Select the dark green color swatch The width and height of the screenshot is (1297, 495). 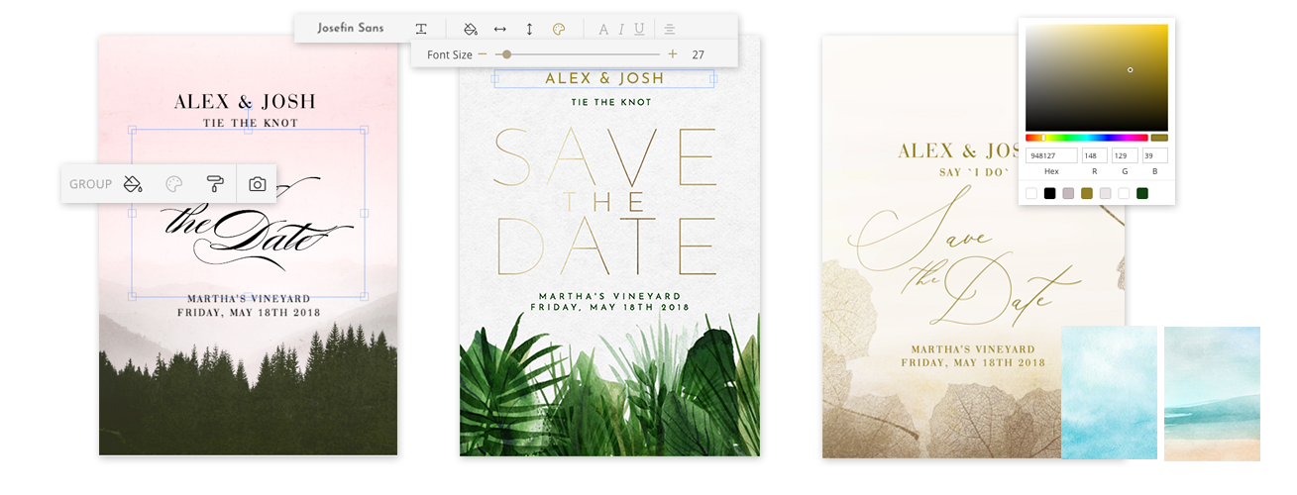pos(1142,193)
